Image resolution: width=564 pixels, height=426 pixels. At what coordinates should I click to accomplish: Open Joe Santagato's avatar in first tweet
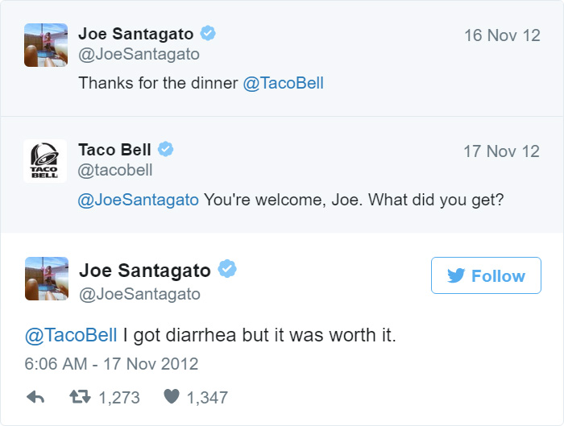[x=46, y=45]
